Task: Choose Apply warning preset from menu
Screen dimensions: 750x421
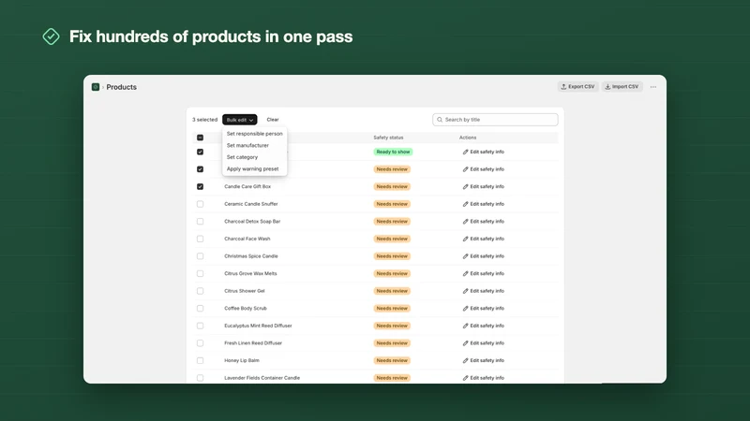Action: pos(252,169)
